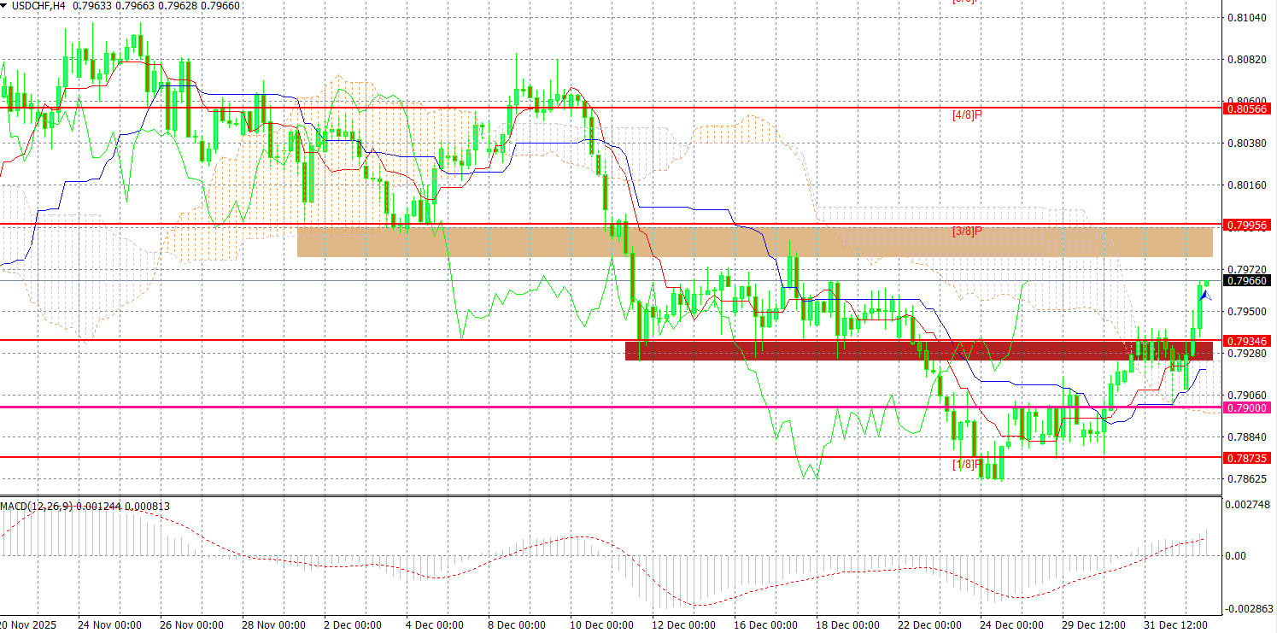Click the 0.81040 price scale value
Screen dimensions: 1277x633
(x=1247, y=18)
